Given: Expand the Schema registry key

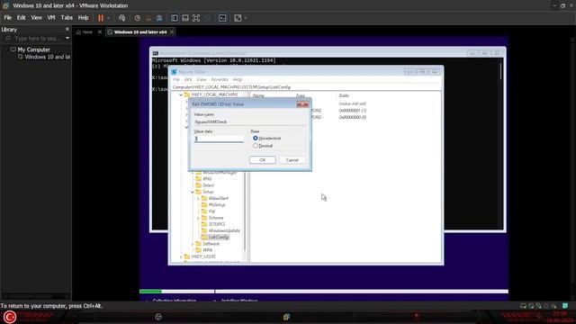Looking at the screenshot, I should point(198,218).
